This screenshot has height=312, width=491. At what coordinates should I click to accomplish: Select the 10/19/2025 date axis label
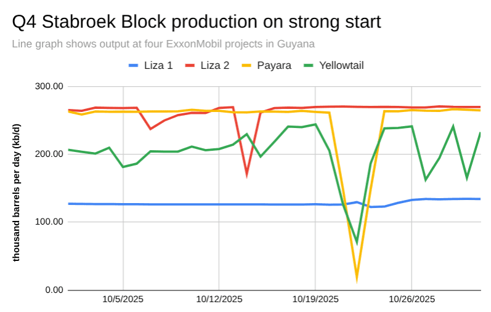315,300
